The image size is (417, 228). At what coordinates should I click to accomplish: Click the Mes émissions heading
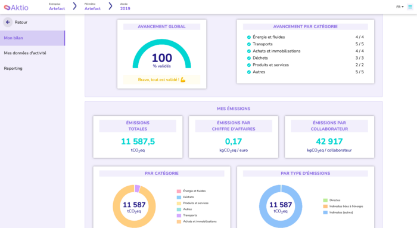click(x=234, y=109)
